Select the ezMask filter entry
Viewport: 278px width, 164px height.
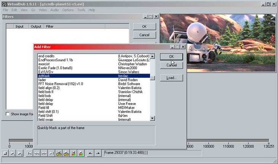[76, 76]
